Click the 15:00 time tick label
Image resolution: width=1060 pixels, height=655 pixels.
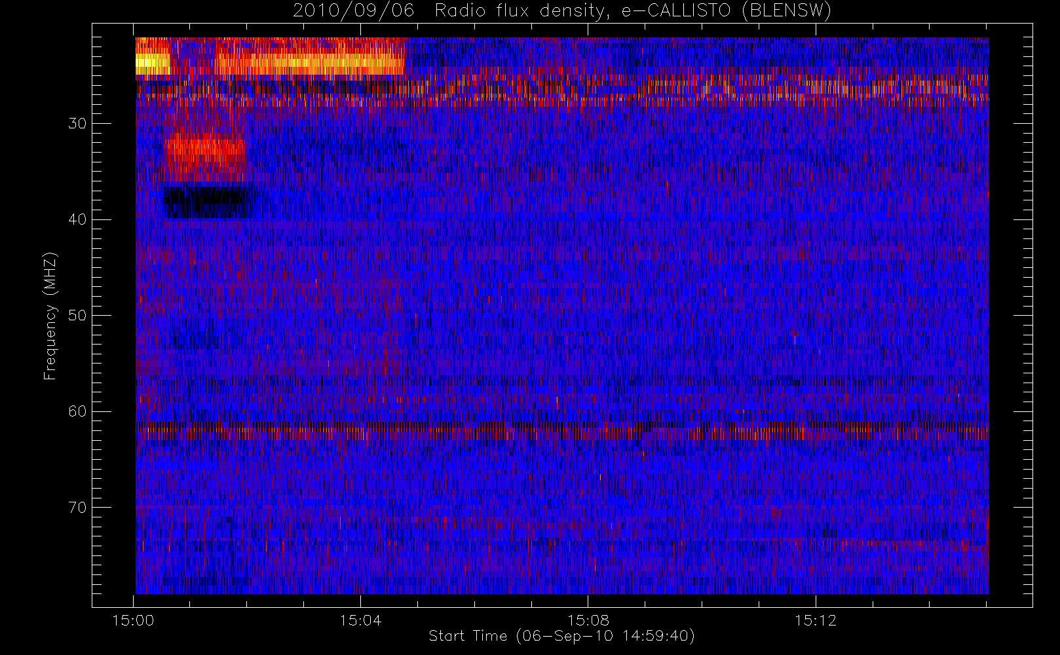[133, 620]
